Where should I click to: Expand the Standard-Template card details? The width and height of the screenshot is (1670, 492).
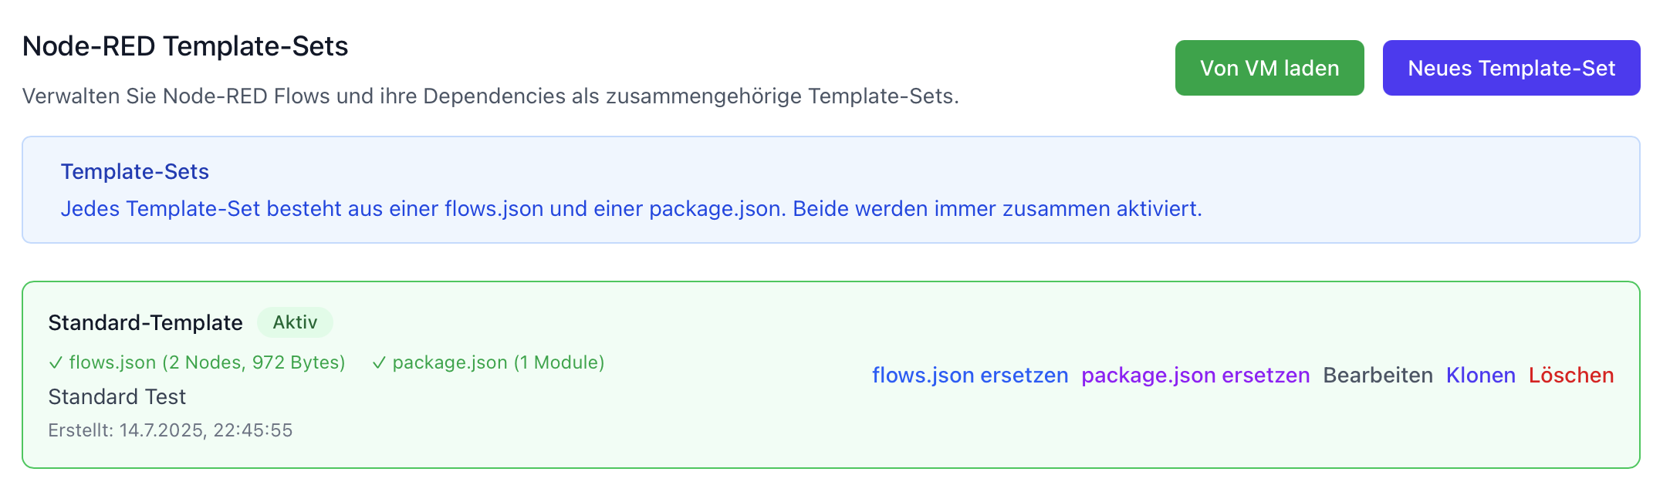(146, 322)
